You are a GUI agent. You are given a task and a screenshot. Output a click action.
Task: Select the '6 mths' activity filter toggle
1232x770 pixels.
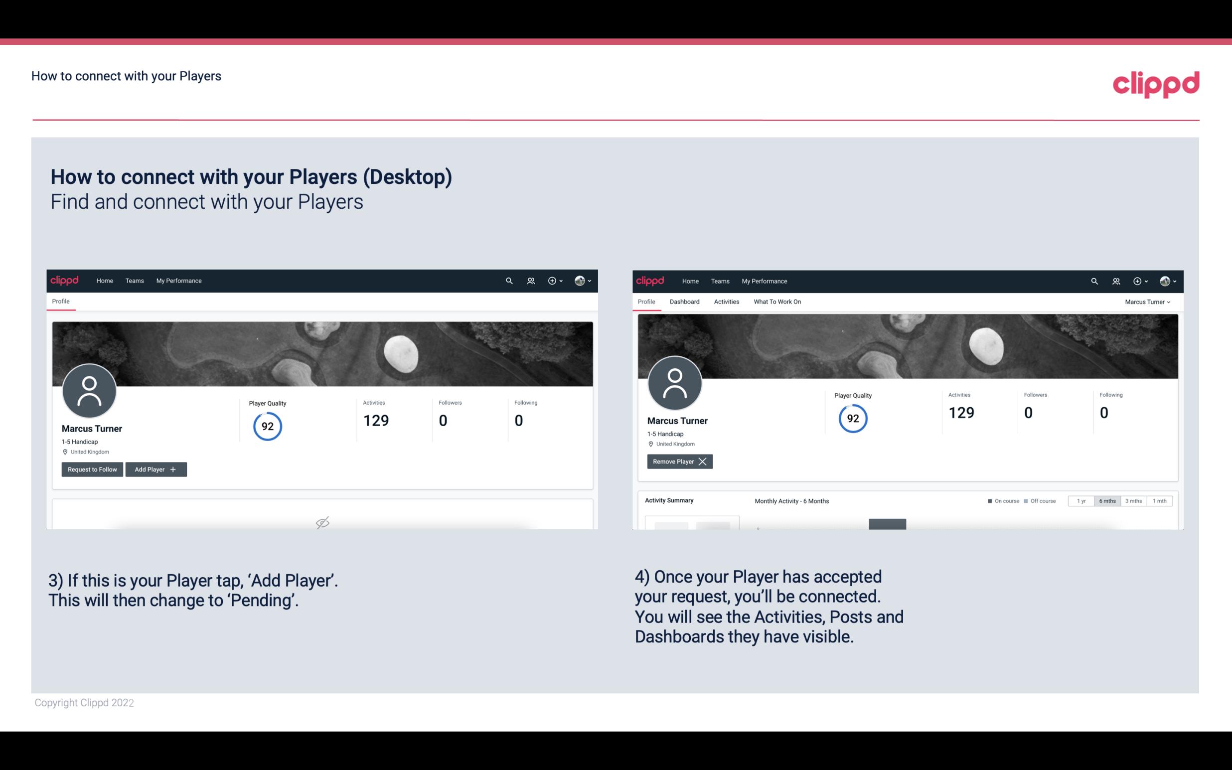coord(1106,500)
